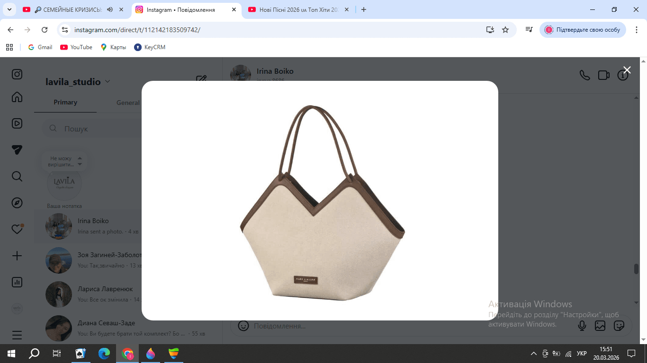Open Reels from the sidebar
The width and height of the screenshot is (647, 363).
coord(17,123)
